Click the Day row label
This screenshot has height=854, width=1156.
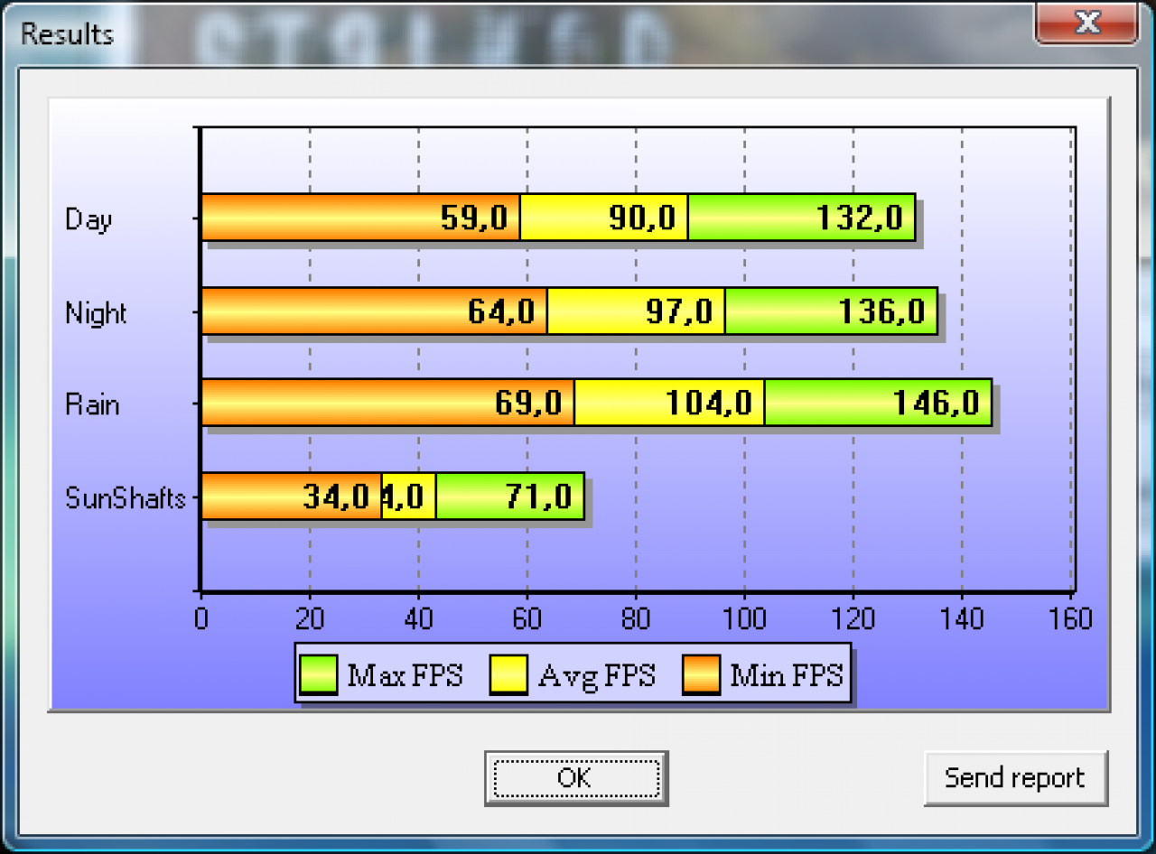coord(89,219)
